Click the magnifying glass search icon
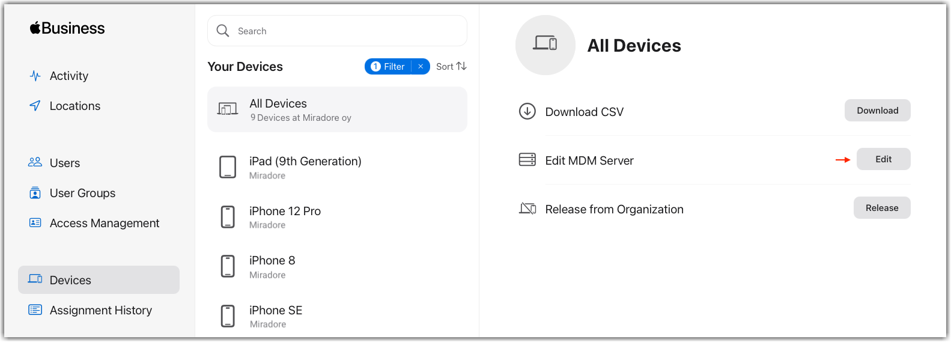 coord(223,31)
